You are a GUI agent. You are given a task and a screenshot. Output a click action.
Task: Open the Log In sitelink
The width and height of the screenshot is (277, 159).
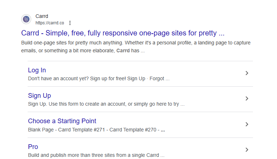click(x=37, y=70)
